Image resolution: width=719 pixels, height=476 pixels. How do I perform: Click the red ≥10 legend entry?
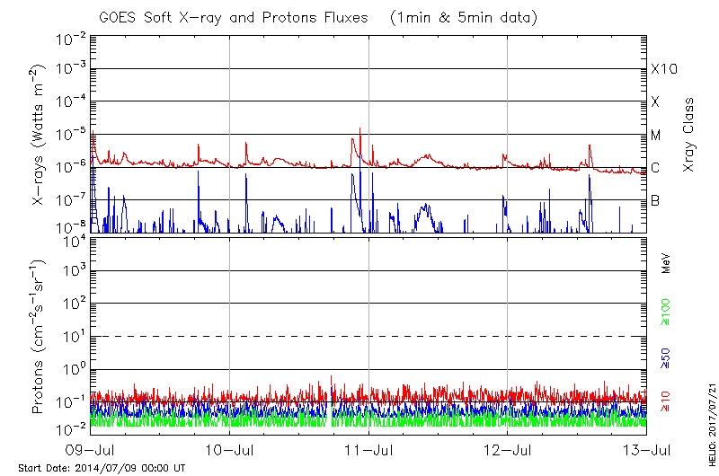click(x=666, y=401)
